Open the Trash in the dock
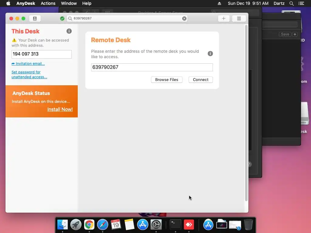 click(248, 225)
